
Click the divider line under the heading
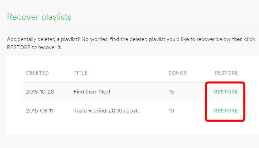pos(133,27)
